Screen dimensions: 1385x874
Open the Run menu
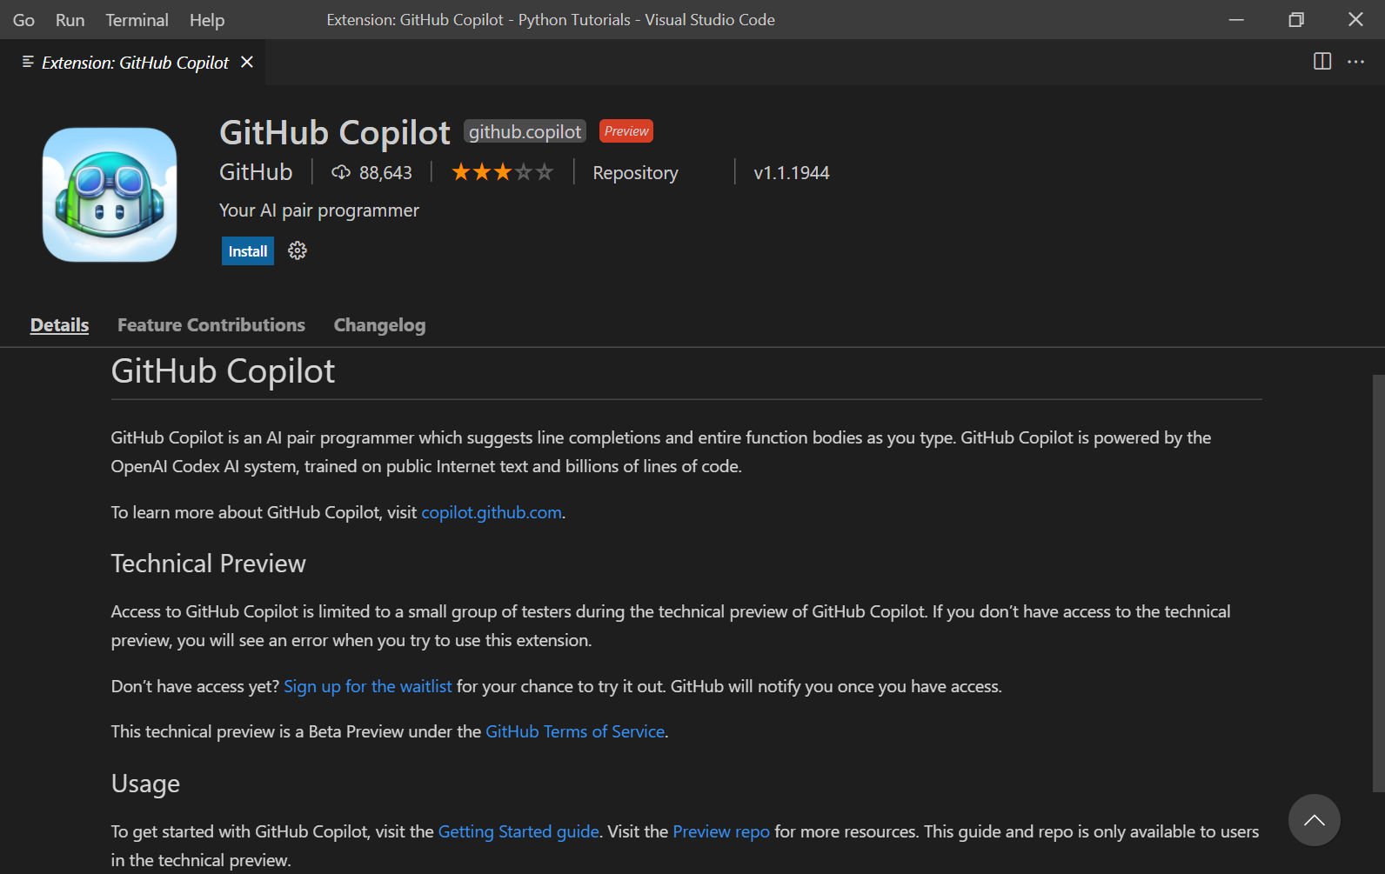pyautogui.click(x=70, y=20)
